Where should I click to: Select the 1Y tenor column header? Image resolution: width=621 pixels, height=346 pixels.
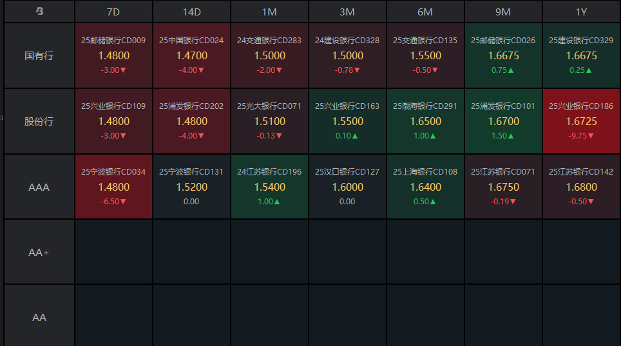[581, 12]
